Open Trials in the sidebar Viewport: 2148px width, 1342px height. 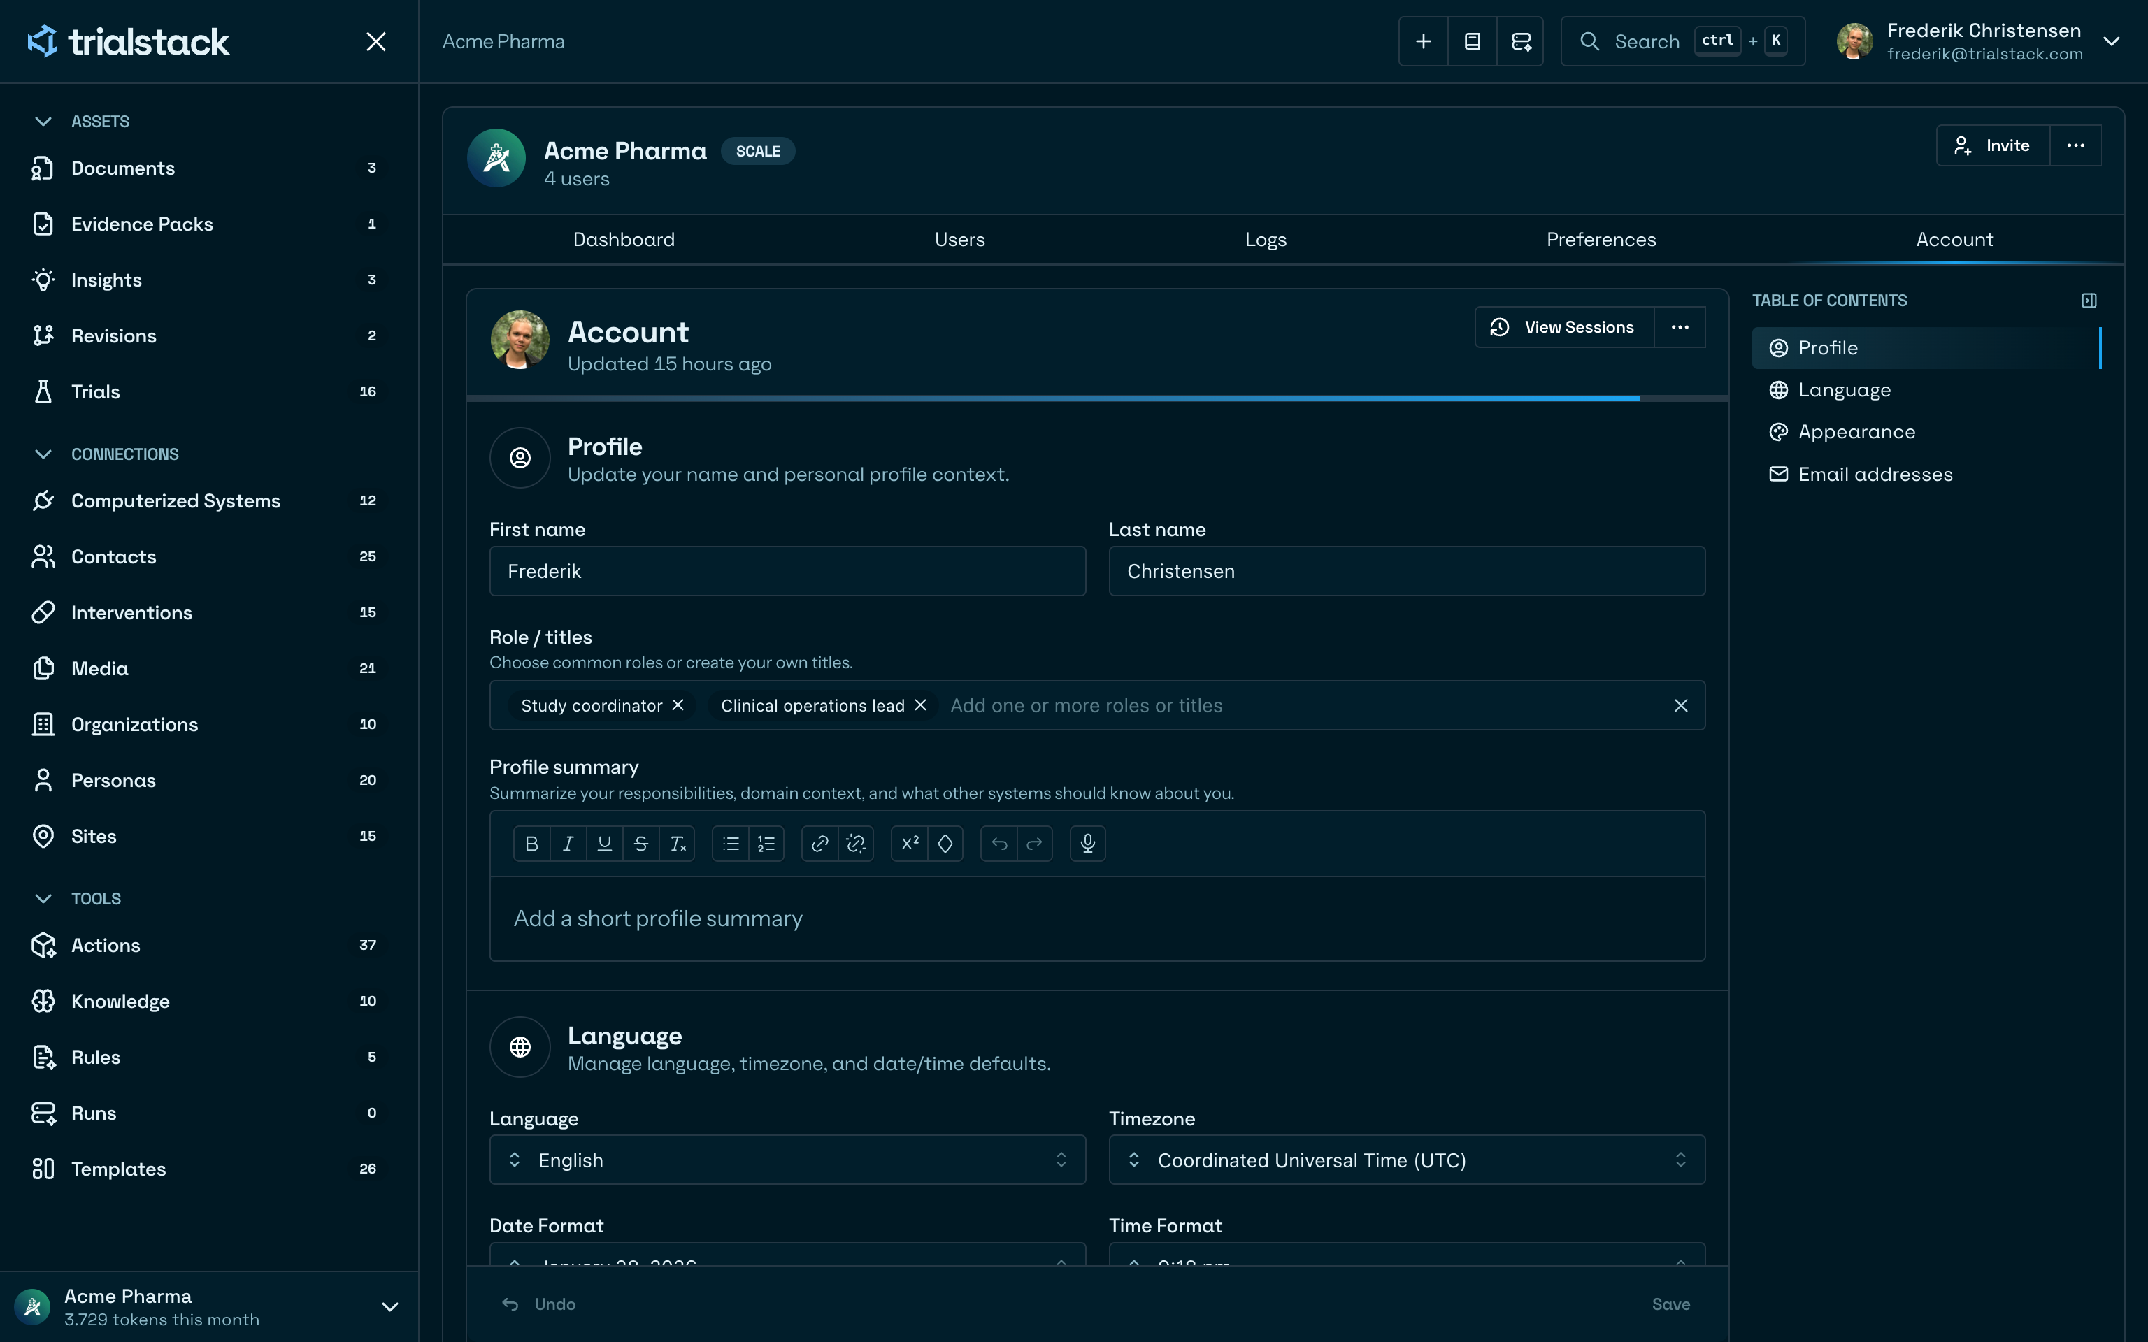tap(210, 391)
